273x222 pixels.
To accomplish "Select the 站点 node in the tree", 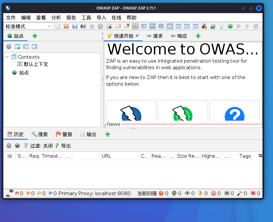I will [20, 73].
